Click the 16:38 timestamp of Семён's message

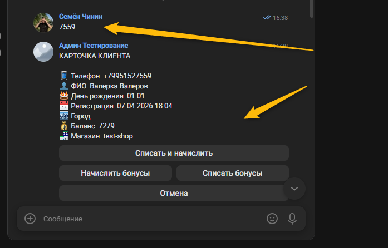(x=281, y=18)
